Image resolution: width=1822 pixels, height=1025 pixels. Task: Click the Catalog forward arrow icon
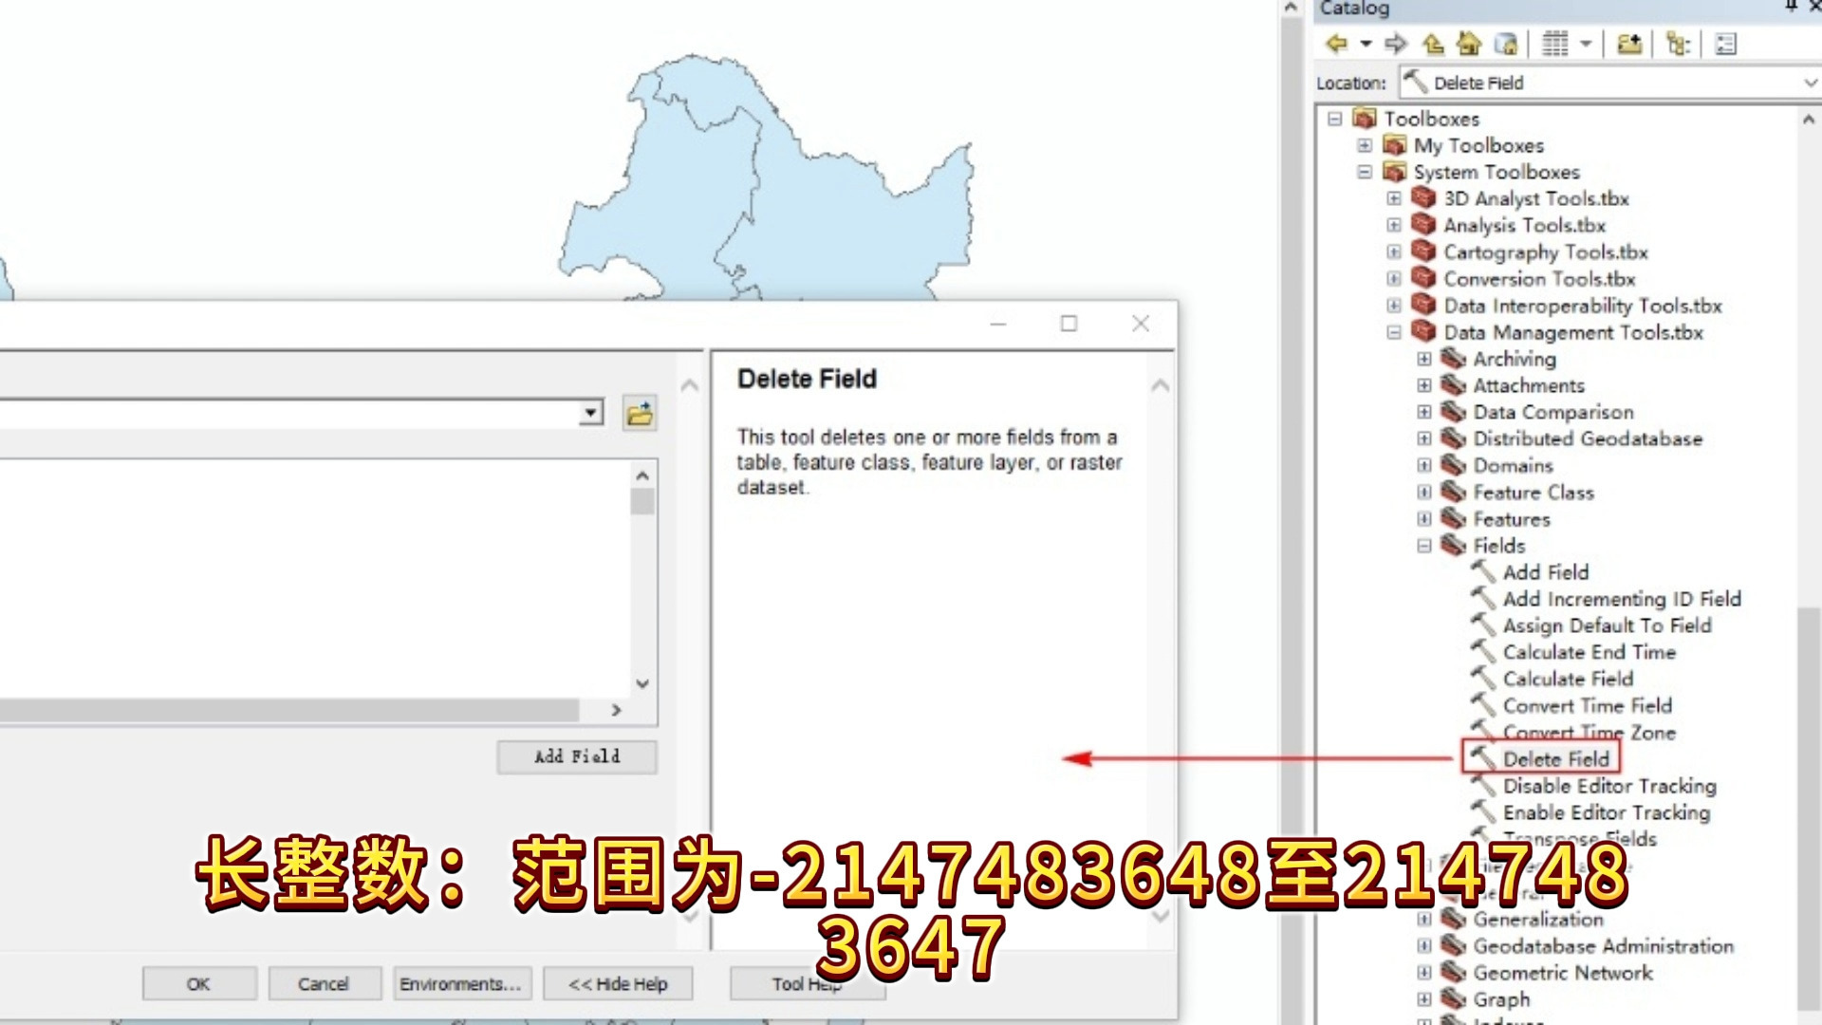coord(1395,44)
